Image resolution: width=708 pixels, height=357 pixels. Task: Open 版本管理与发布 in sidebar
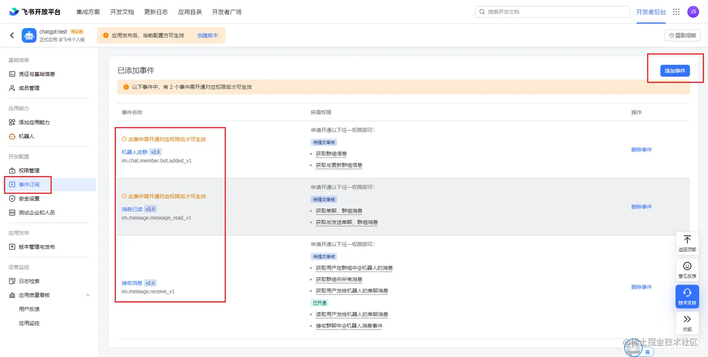(x=37, y=247)
